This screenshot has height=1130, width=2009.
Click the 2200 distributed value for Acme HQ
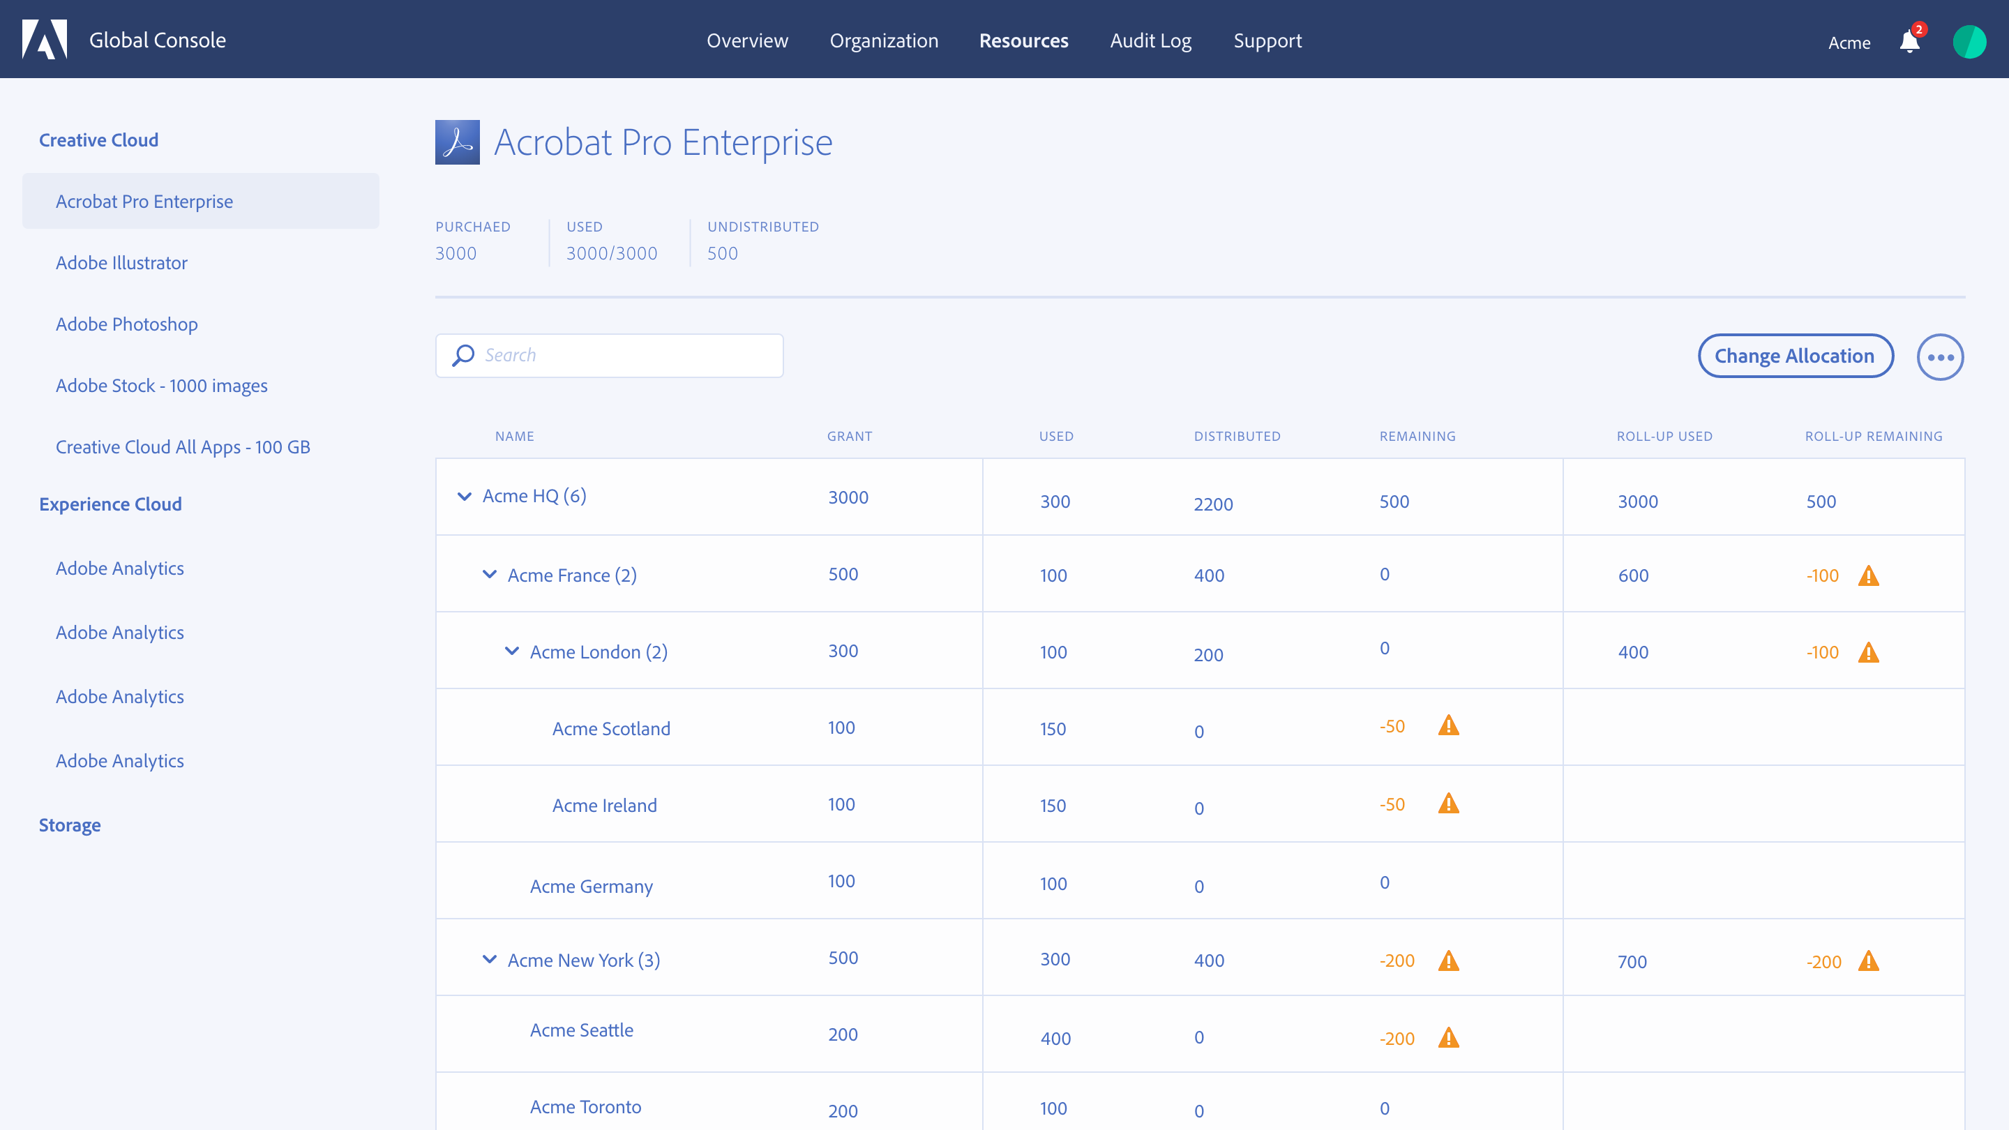click(1214, 504)
